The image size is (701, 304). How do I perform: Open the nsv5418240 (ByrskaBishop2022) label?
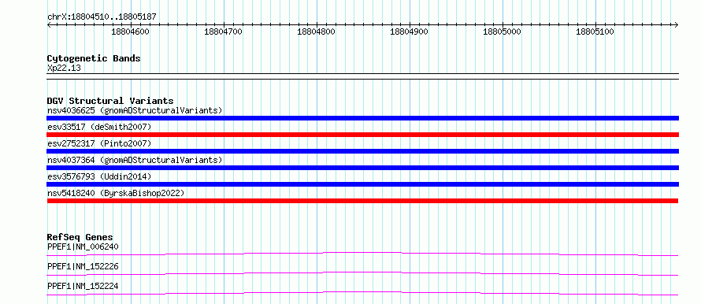(x=116, y=193)
